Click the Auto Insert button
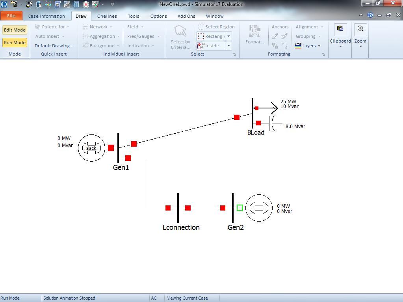This screenshot has height=302, width=403. (50, 36)
